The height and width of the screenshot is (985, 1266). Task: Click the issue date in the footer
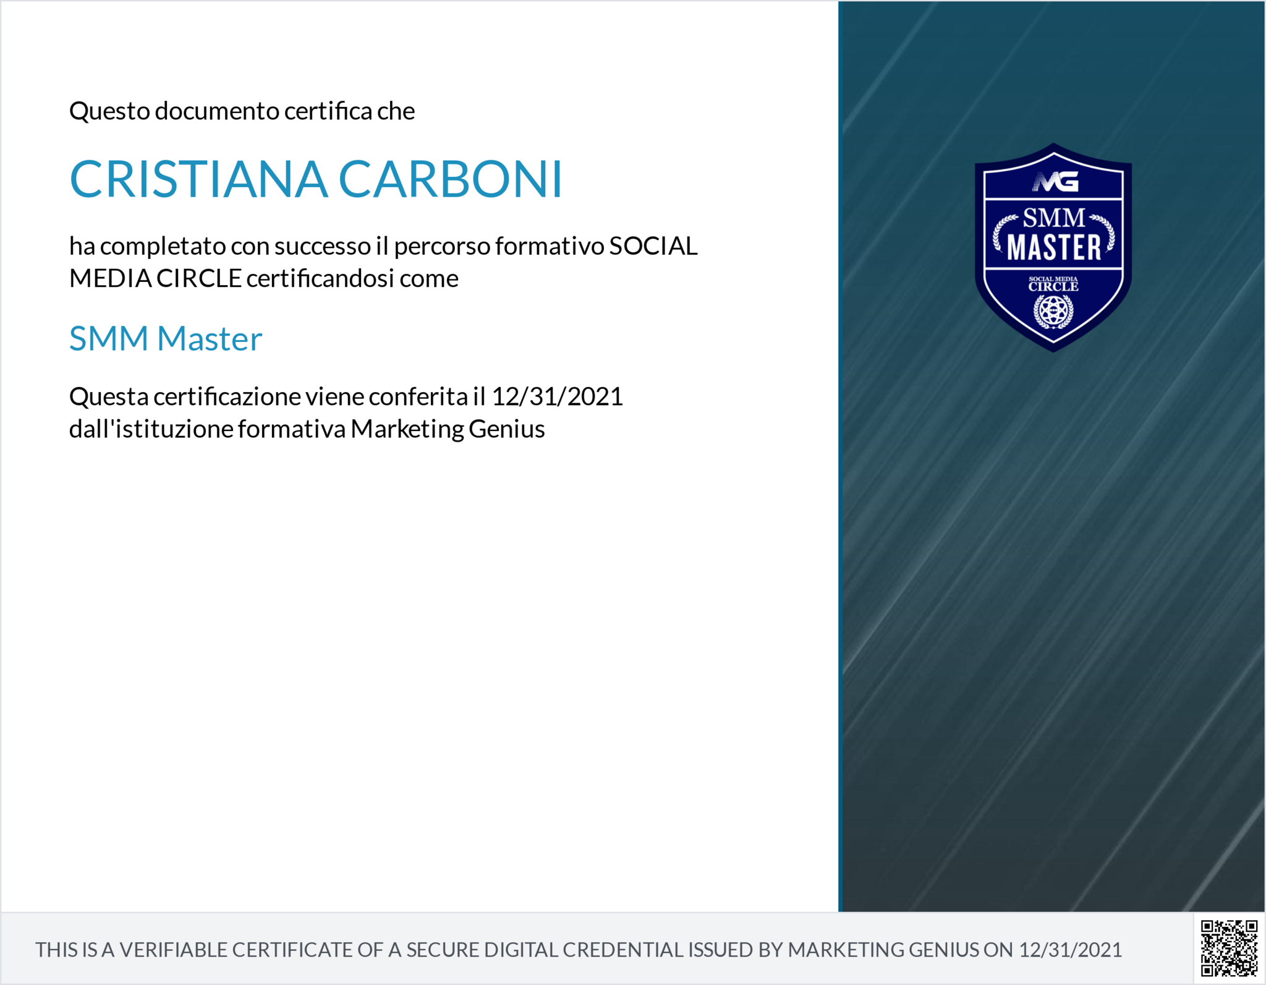[1069, 950]
